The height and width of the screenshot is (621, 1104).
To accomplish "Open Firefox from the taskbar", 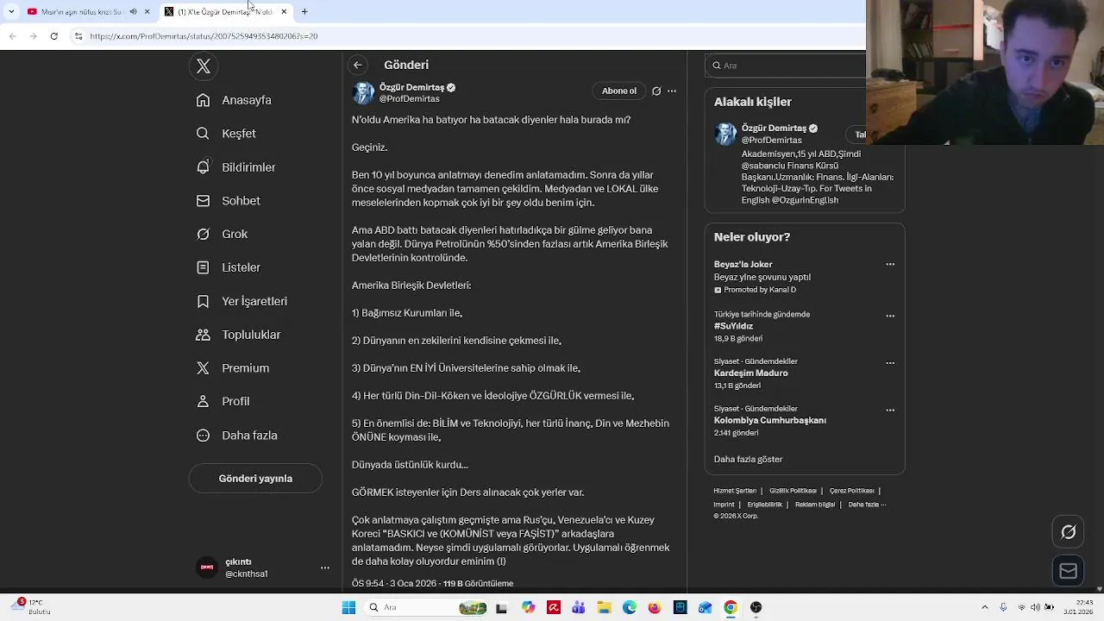I will tap(655, 608).
